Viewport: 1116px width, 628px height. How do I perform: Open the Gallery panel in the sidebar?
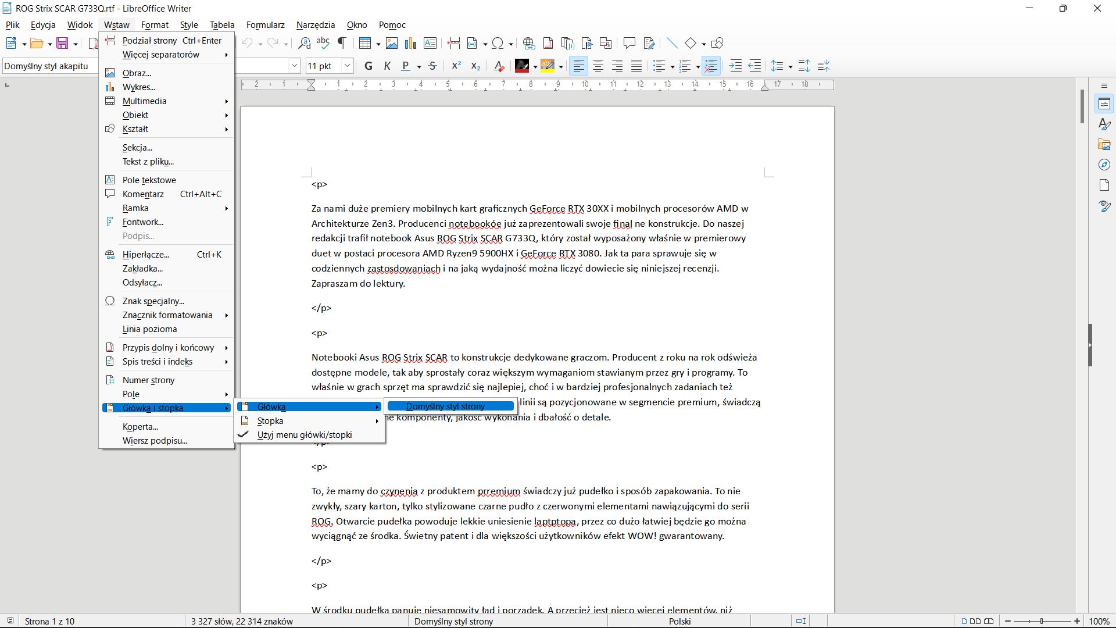(1105, 144)
